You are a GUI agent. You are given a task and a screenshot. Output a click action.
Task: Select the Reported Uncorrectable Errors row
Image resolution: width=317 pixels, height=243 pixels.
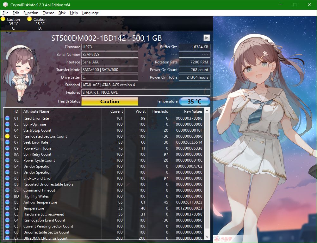pyautogui.click(x=104, y=184)
